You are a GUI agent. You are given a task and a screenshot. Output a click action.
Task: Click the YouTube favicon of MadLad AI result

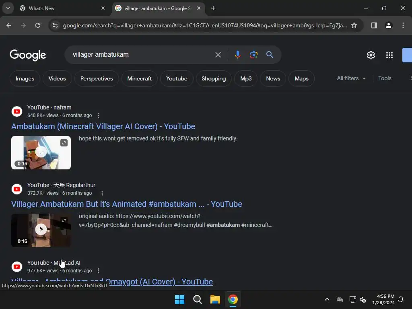pyautogui.click(x=17, y=267)
